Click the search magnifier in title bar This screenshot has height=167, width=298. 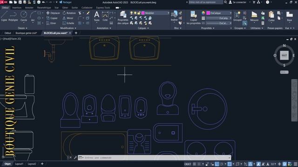[x=225, y=2]
